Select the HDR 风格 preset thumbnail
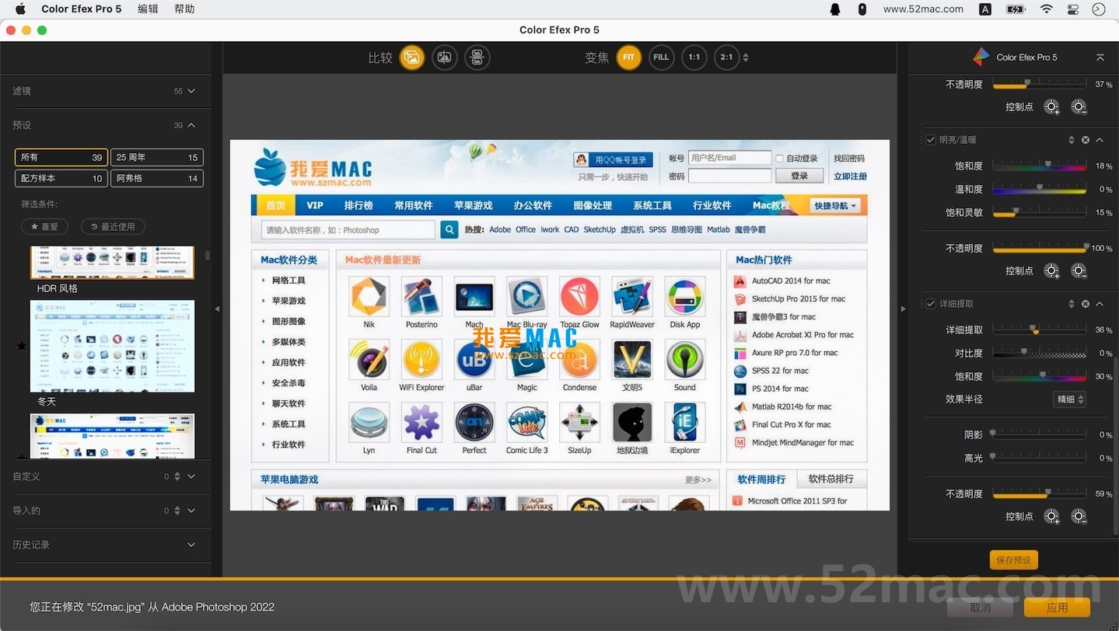The height and width of the screenshot is (631, 1119). pyautogui.click(x=112, y=263)
